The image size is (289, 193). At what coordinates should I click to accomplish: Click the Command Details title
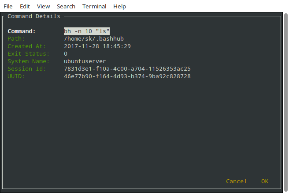(x=34, y=16)
